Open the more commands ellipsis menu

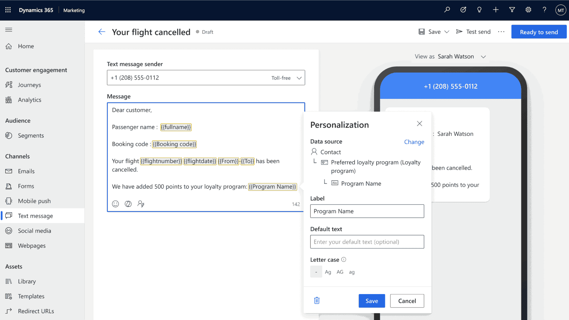click(501, 32)
